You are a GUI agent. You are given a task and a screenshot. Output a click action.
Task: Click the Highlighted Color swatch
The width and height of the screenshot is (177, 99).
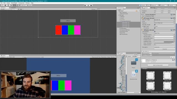point(164,38)
